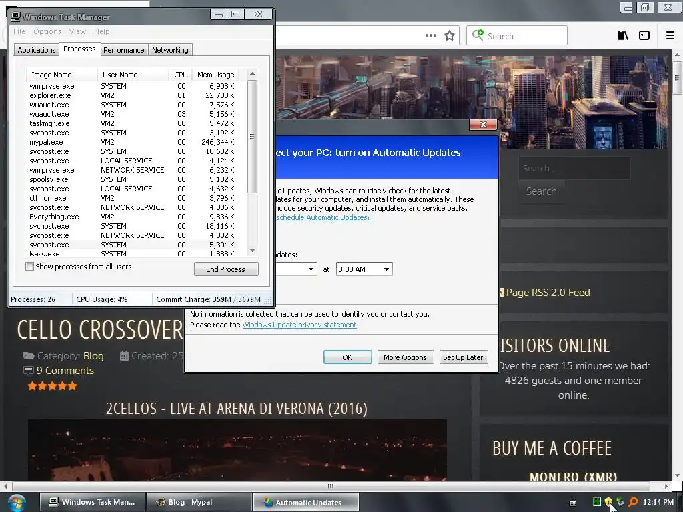This screenshot has height=512, width=683.
Task: Open the browser hamburger menu
Action: point(670,36)
